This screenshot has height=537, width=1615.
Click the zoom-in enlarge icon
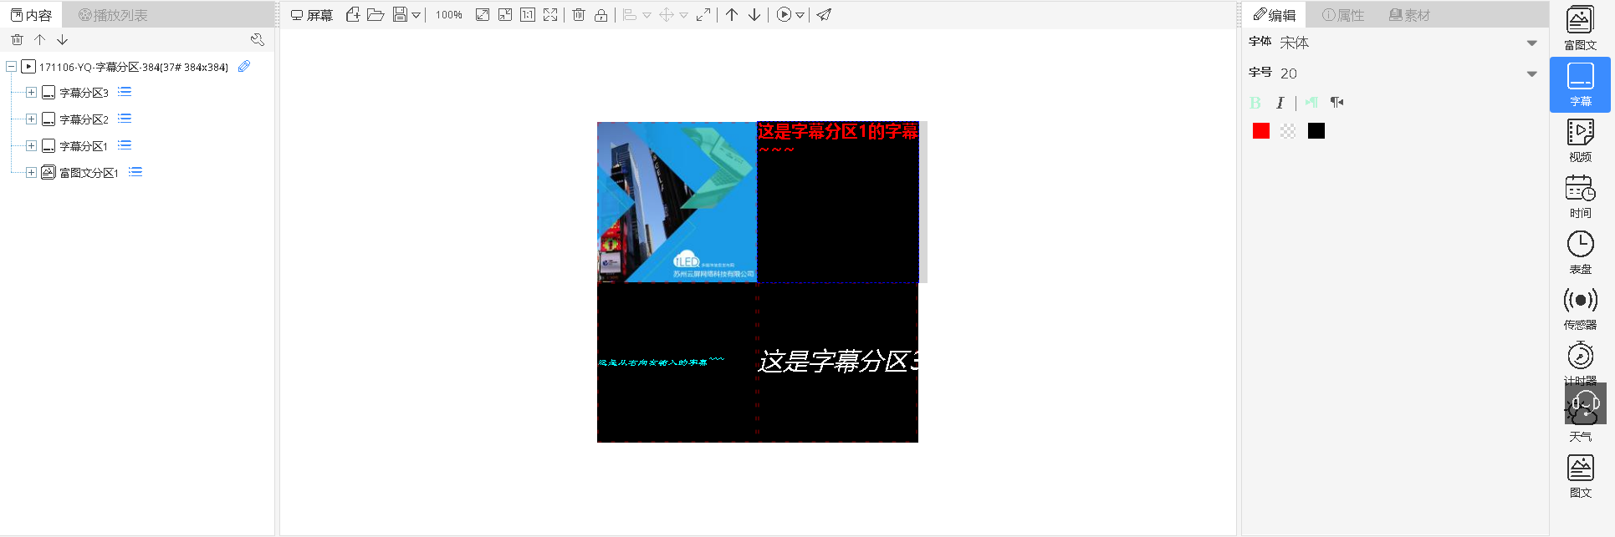tap(483, 14)
